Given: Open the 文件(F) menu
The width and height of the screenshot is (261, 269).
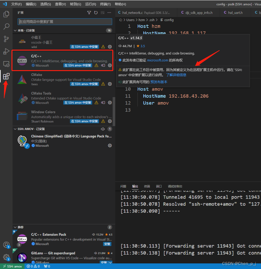Looking at the screenshot, I should point(16,4).
